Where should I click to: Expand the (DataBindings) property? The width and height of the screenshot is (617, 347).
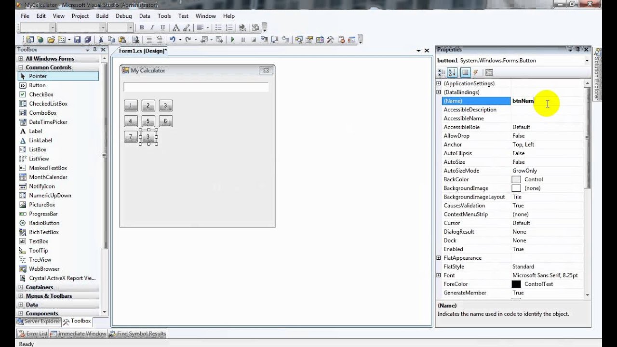coord(439,92)
